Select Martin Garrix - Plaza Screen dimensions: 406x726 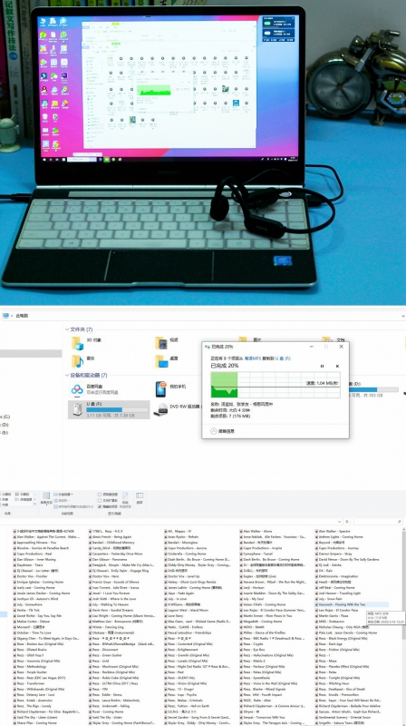(x=333, y=616)
